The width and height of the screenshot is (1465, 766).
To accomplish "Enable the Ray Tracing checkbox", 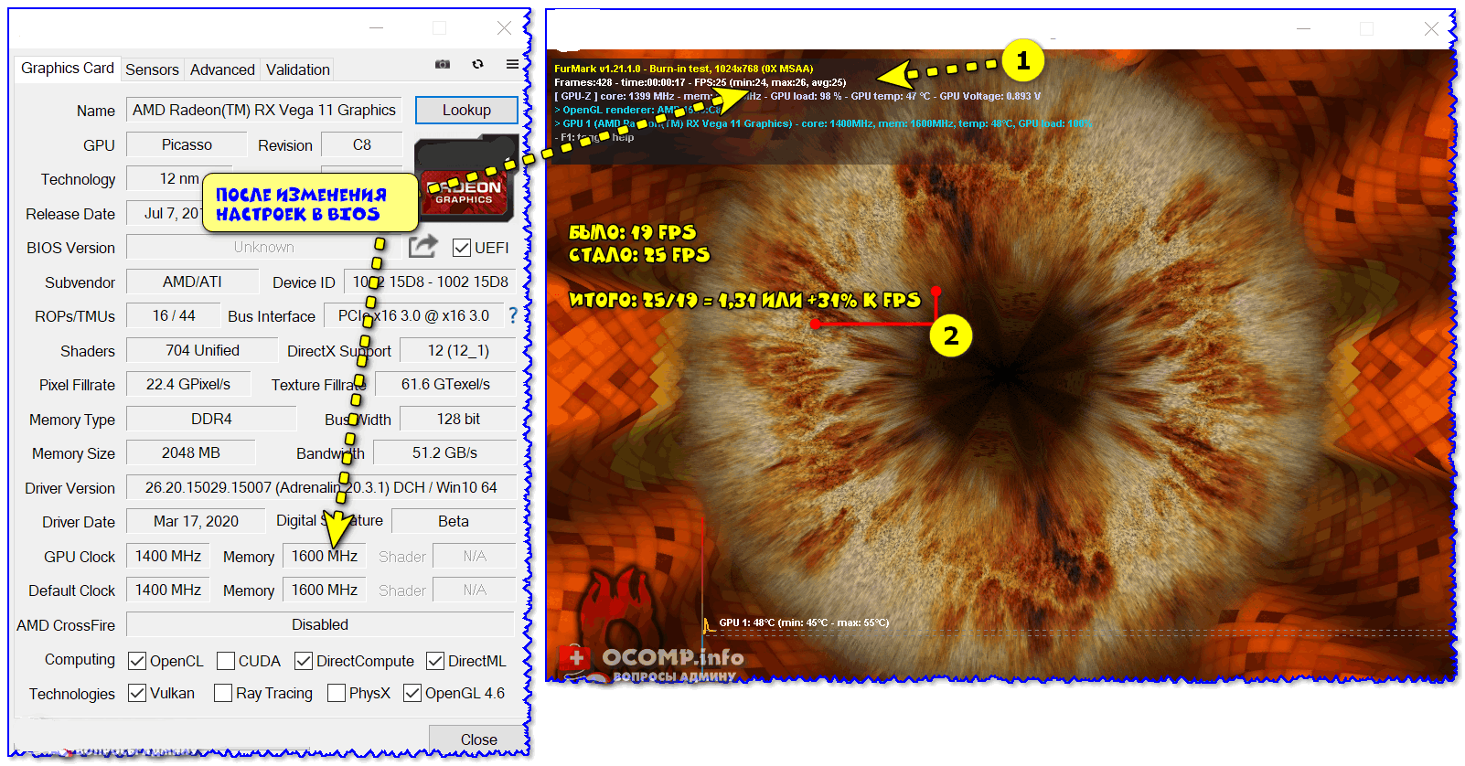I will click(x=222, y=693).
